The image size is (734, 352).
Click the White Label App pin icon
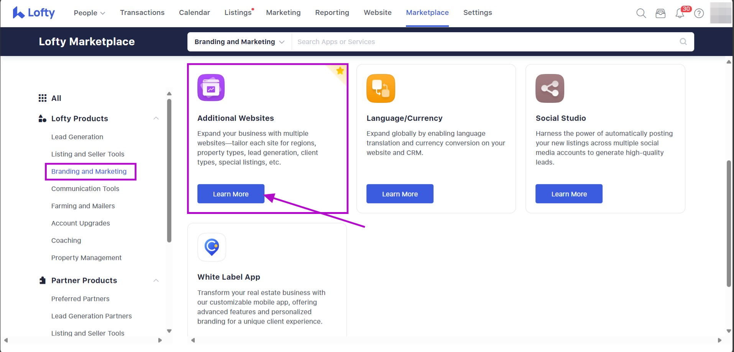(x=212, y=247)
